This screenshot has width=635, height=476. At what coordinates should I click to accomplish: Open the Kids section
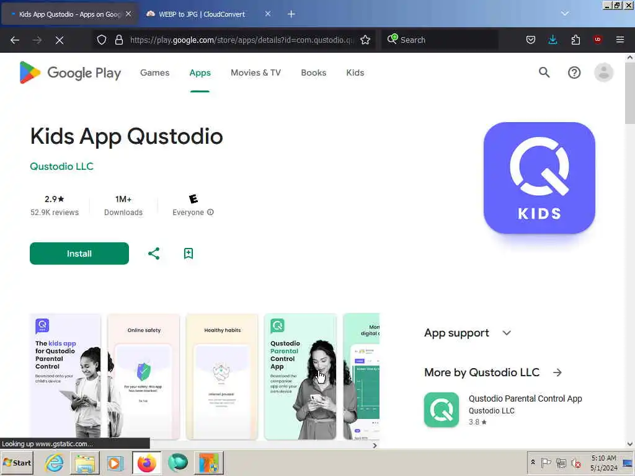point(355,73)
